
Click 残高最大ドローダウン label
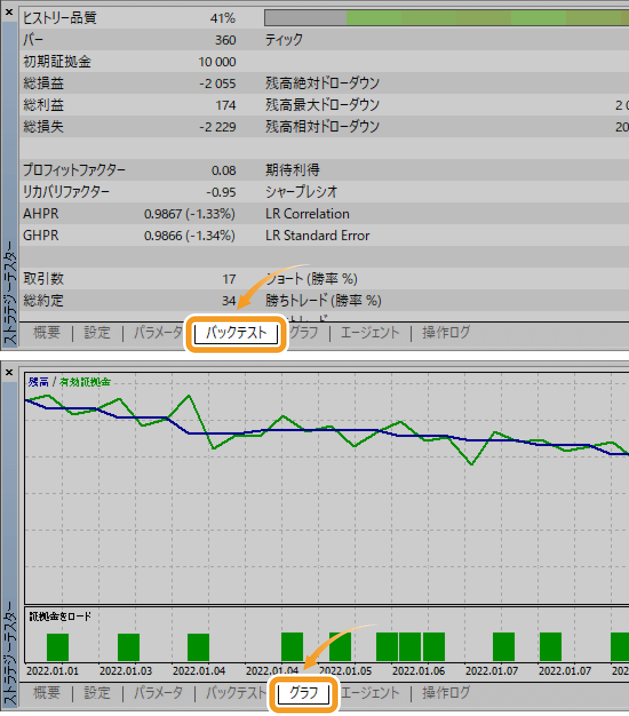coord(323,105)
